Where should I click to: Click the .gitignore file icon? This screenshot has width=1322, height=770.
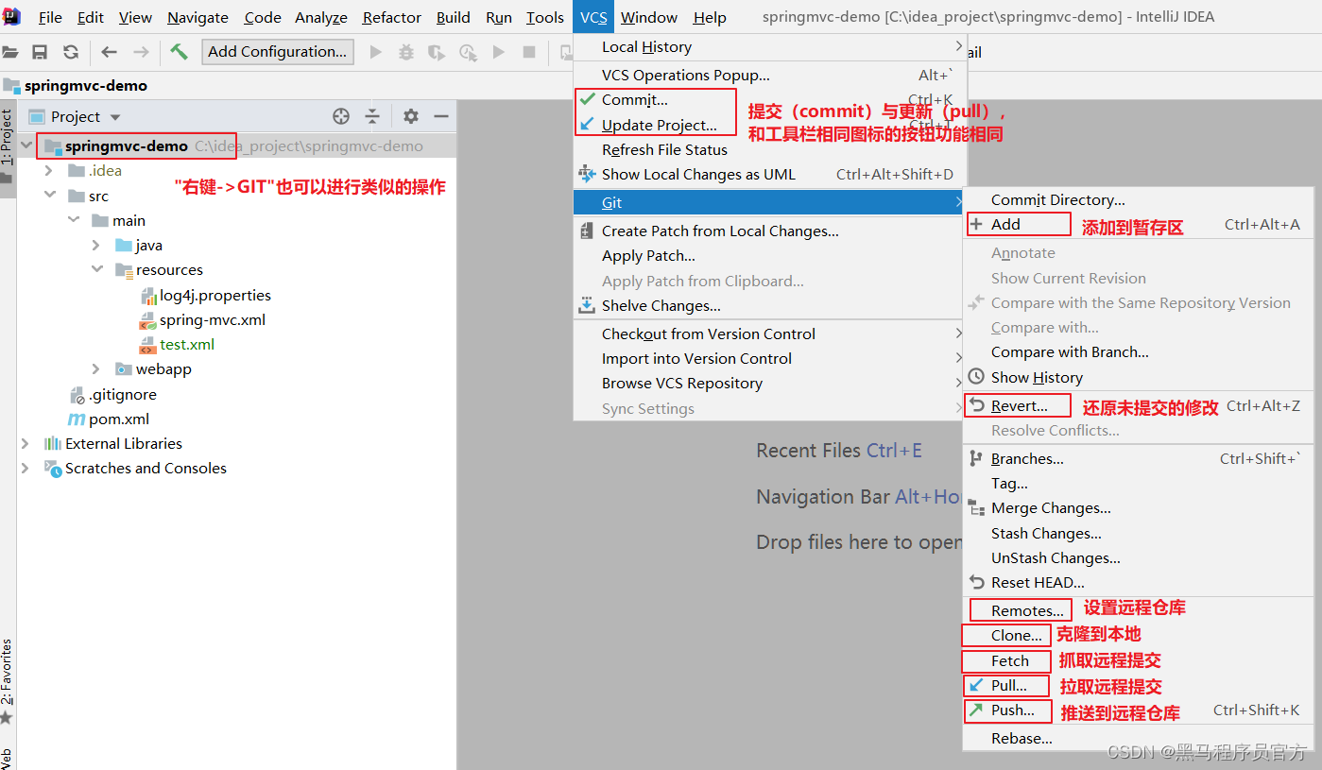pyautogui.click(x=78, y=394)
